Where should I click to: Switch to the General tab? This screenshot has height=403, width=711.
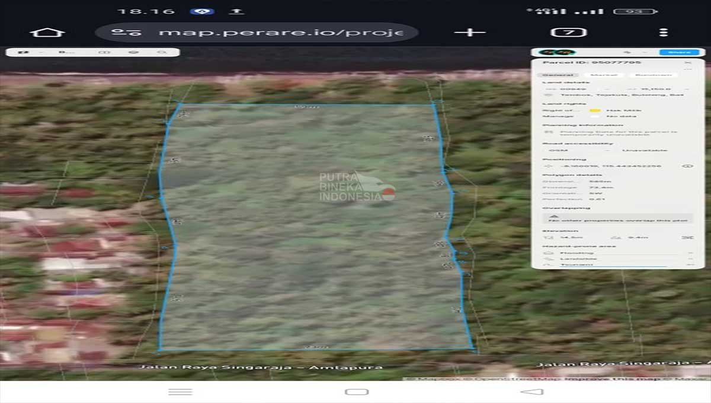click(x=558, y=75)
